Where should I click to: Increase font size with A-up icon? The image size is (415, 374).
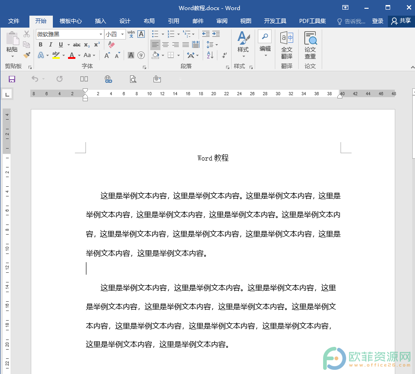coord(107,55)
